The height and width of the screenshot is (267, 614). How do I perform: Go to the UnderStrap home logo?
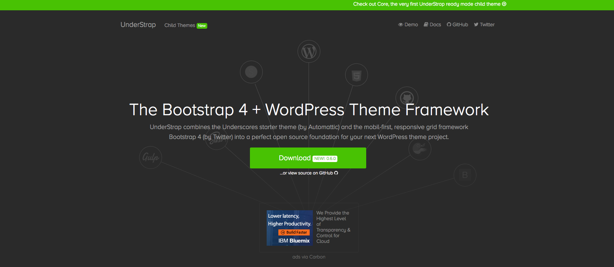coord(138,24)
